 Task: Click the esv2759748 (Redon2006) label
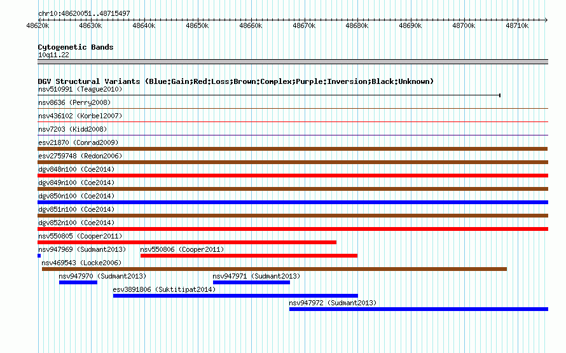click(80, 156)
